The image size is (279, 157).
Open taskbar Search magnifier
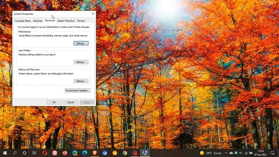point(15,153)
